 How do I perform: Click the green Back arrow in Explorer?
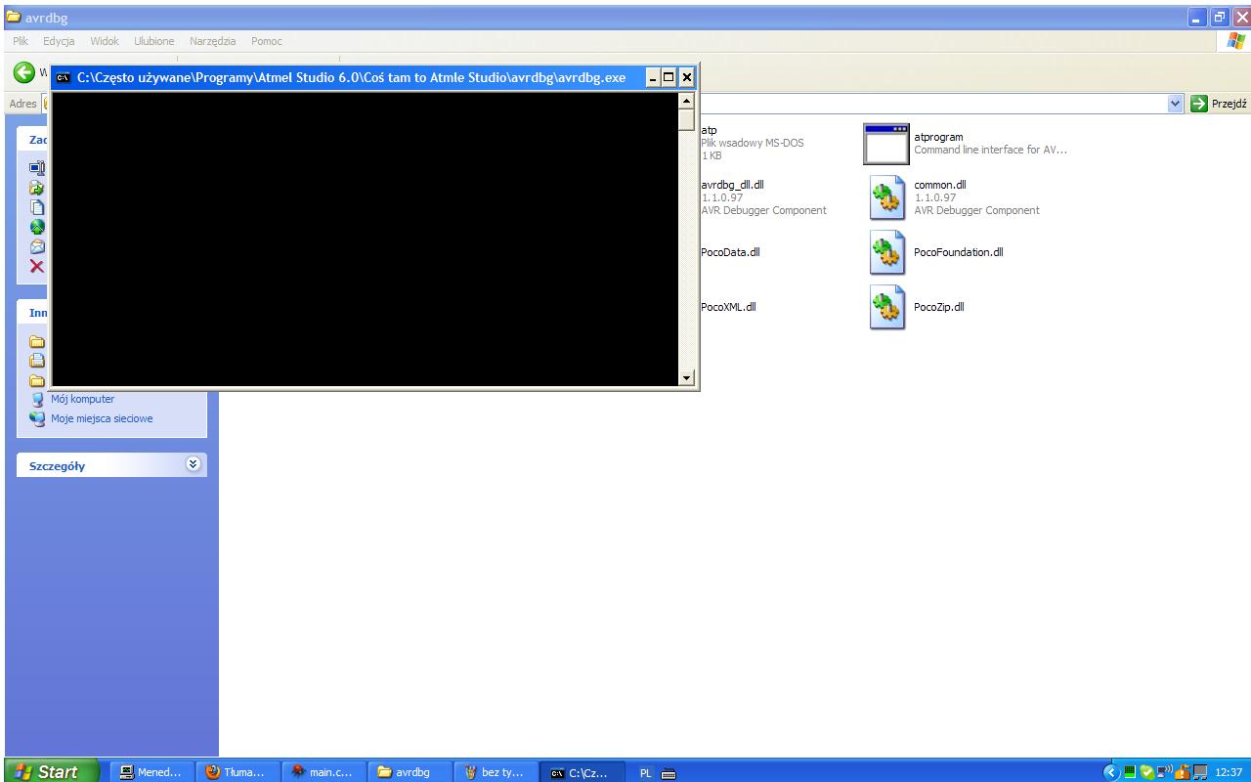22,73
